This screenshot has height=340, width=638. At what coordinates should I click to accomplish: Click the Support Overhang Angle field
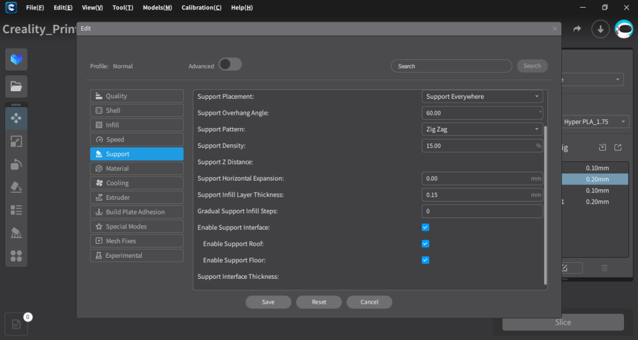click(x=482, y=113)
